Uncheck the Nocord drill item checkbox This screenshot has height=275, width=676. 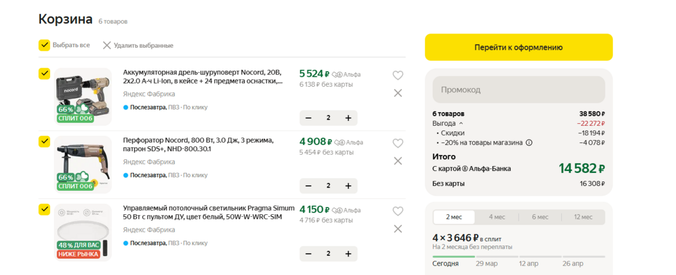coord(44,74)
